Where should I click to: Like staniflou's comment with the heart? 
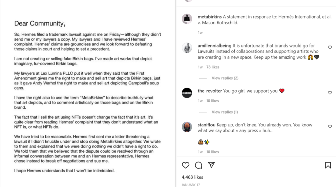[x=330, y=126]
